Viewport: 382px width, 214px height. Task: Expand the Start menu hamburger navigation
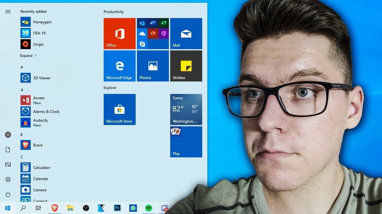[x=8, y=12]
